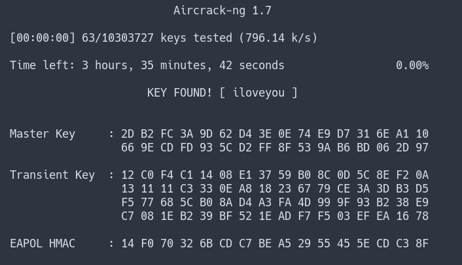Click last EAPOL HMAC byte 8F
Viewport: 462px width, 265px height.
coord(422,243)
